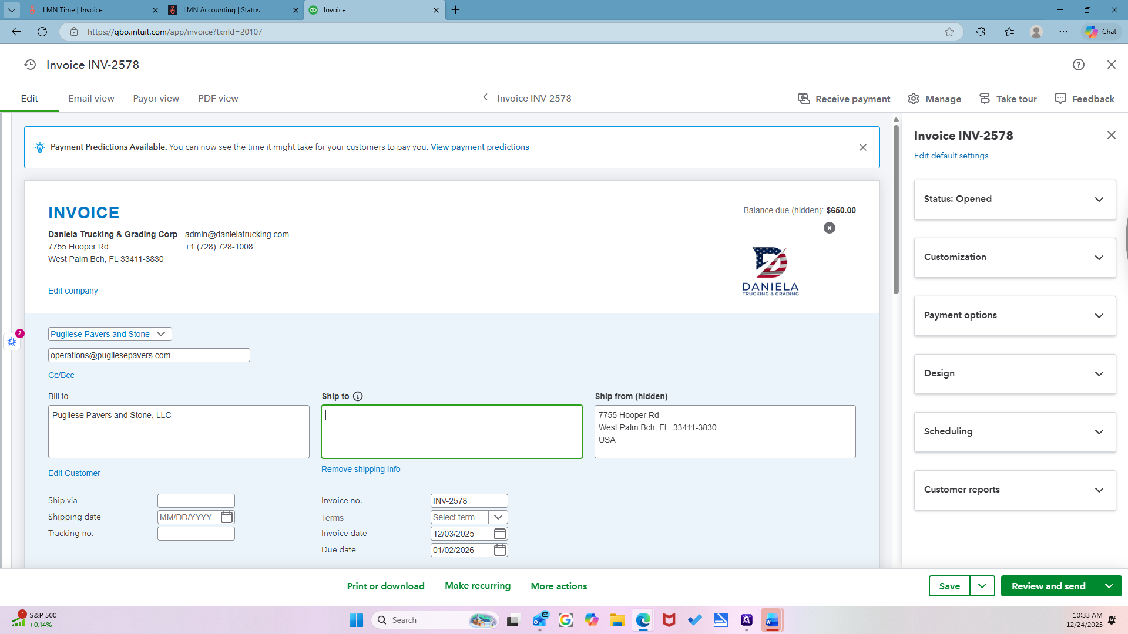Click Edit default settings link

pyautogui.click(x=951, y=156)
